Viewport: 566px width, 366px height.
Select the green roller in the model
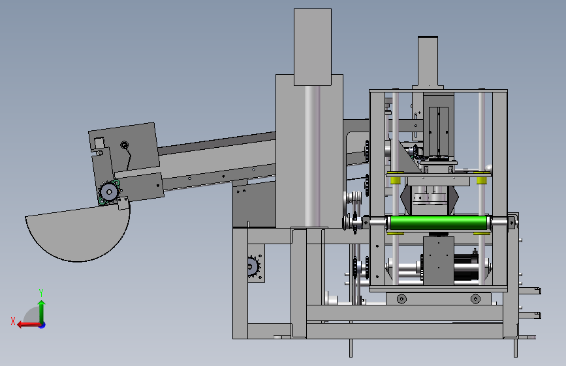pos(439,223)
